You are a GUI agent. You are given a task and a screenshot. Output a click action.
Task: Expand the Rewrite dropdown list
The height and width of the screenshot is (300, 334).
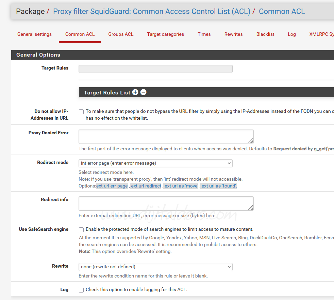[x=155, y=267]
